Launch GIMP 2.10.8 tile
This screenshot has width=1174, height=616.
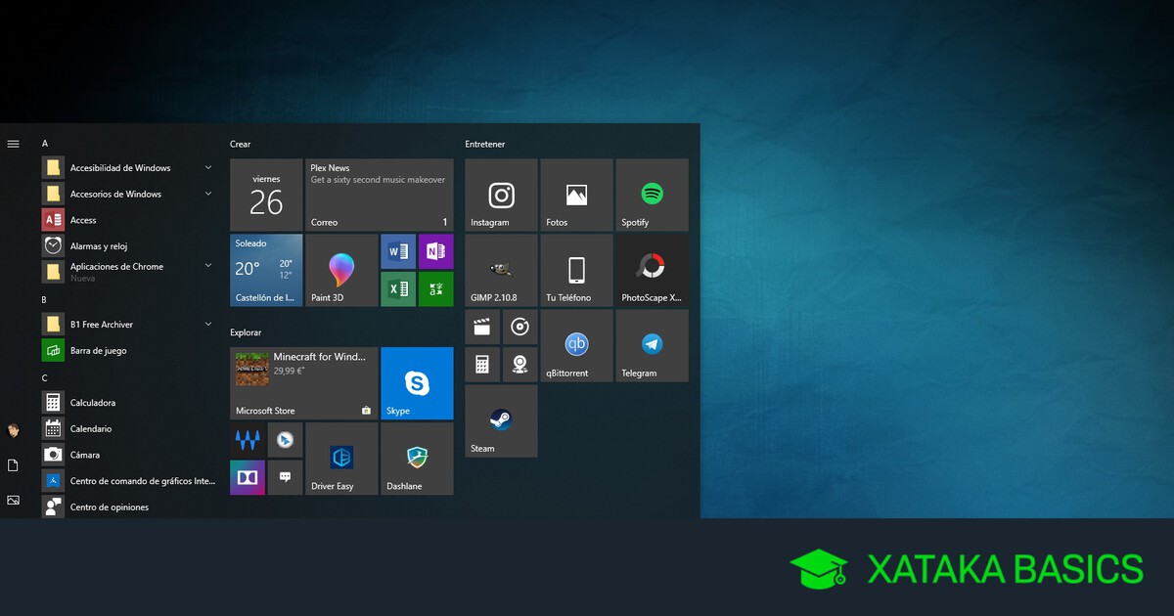click(501, 270)
